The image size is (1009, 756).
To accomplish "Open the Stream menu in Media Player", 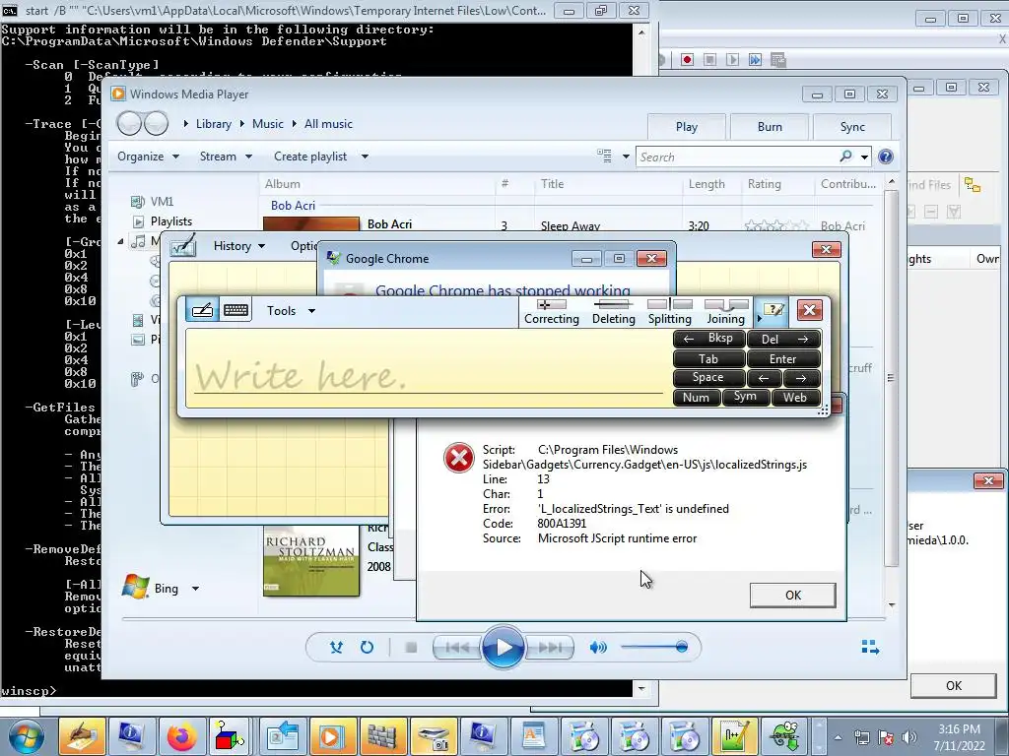I will 226,157.
